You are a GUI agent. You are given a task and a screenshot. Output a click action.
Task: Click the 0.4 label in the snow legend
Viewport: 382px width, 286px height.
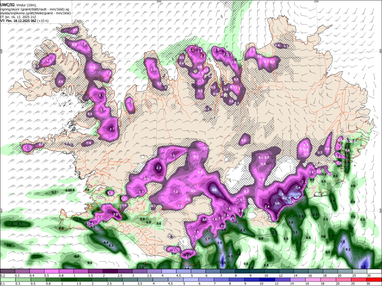coord(31,276)
